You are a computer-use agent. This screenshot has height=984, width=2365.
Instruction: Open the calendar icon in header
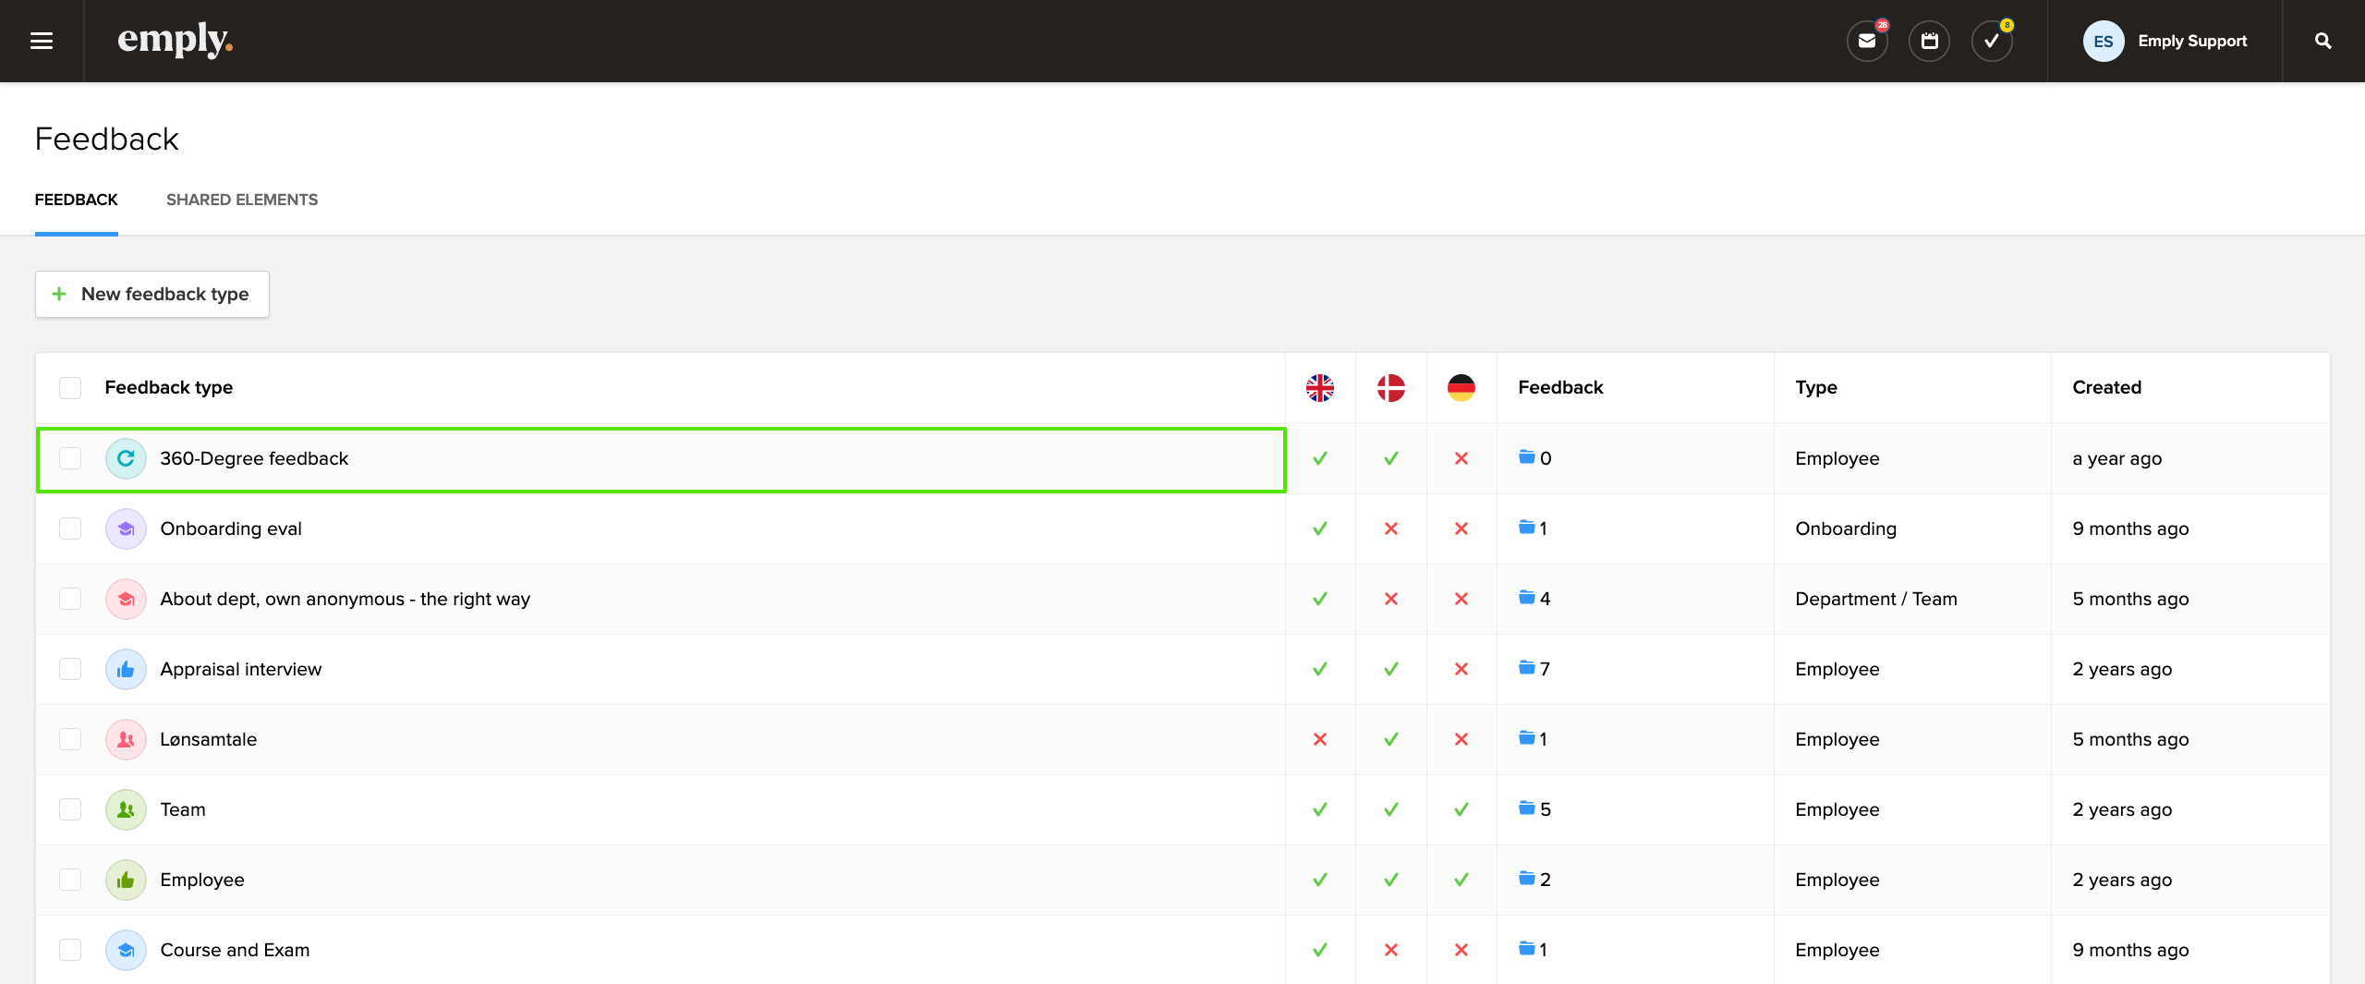click(x=1929, y=41)
